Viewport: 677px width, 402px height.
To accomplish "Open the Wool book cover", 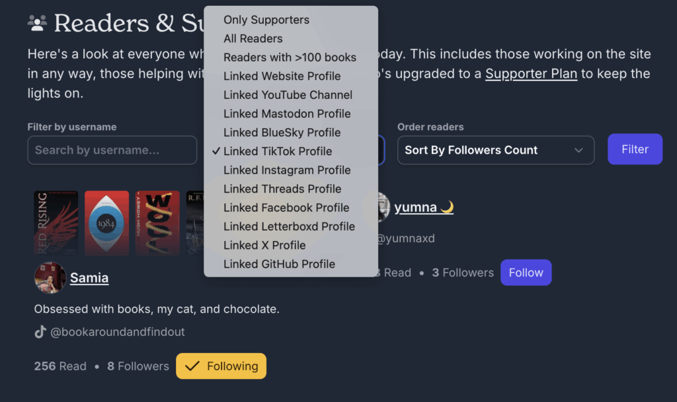I will [x=157, y=223].
